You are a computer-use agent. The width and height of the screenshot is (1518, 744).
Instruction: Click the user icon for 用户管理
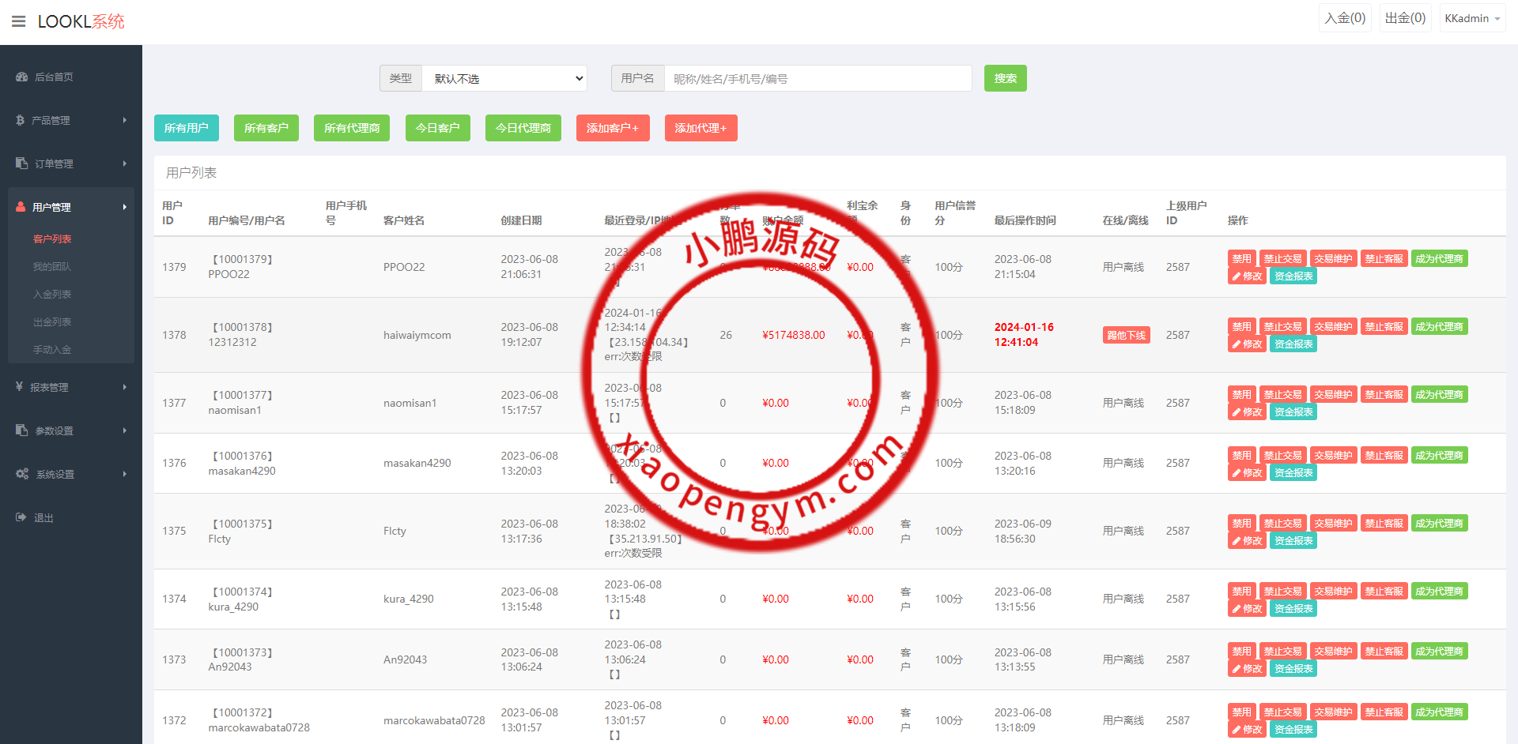[21, 207]
